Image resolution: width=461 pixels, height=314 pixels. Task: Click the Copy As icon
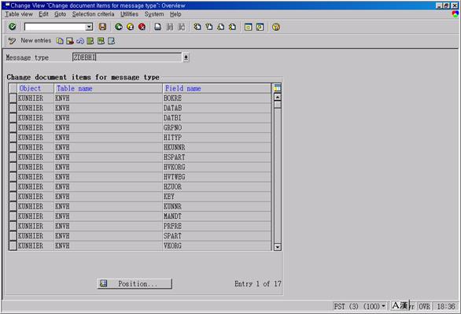click(x=60, y=41)
